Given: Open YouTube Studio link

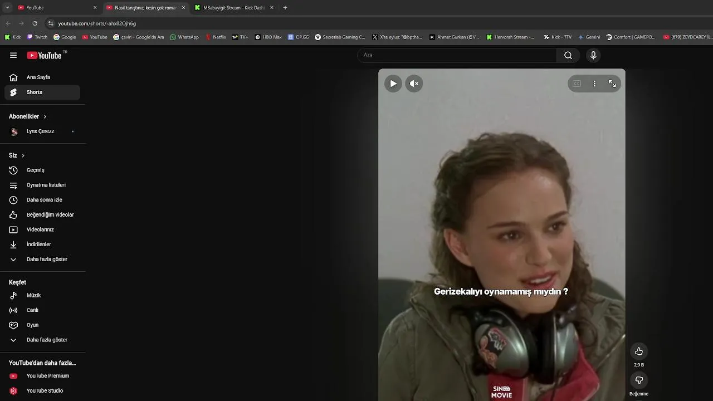Looking at the screenshot, I should [42, 391].
